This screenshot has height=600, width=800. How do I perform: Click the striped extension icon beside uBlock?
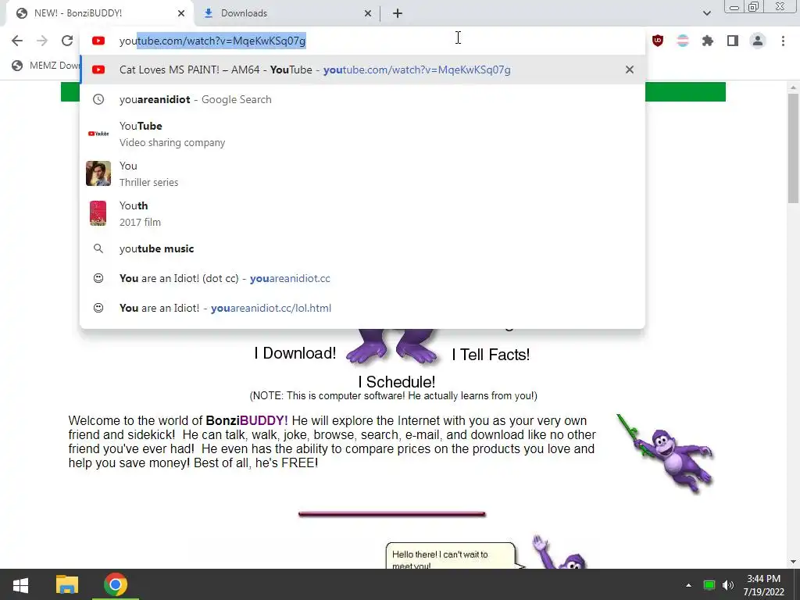683,41
